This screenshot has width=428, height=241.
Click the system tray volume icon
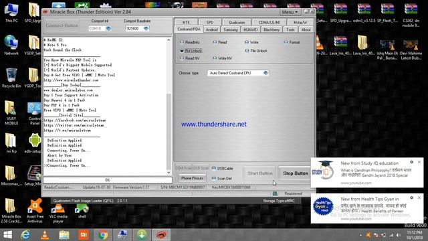399,235
